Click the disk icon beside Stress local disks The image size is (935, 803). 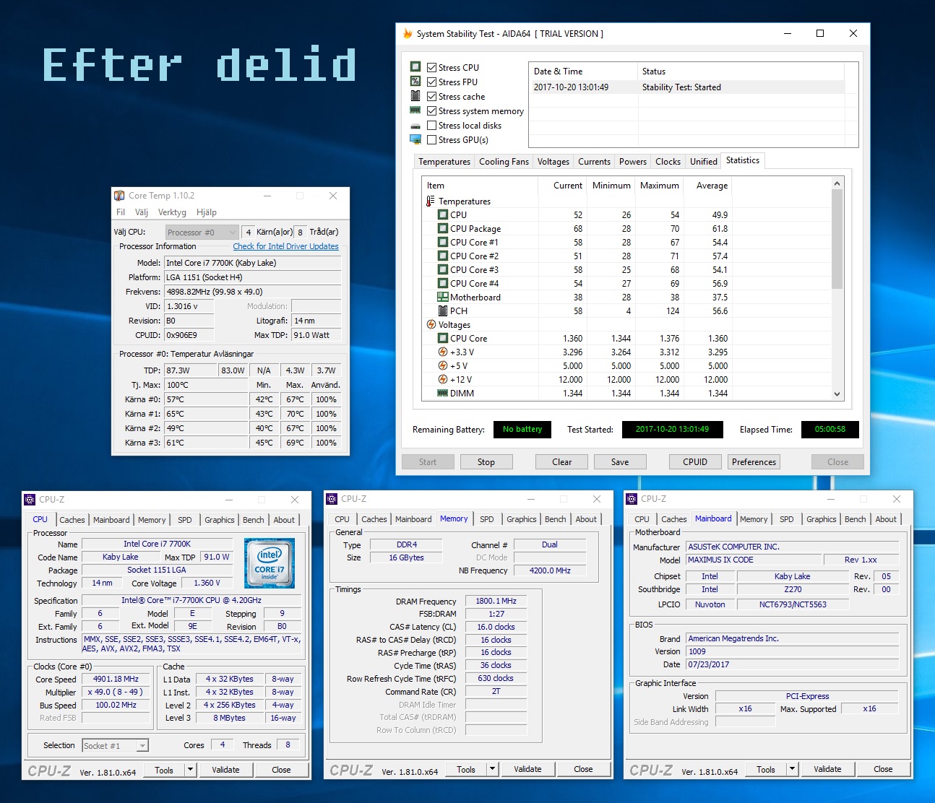[415, 125]
